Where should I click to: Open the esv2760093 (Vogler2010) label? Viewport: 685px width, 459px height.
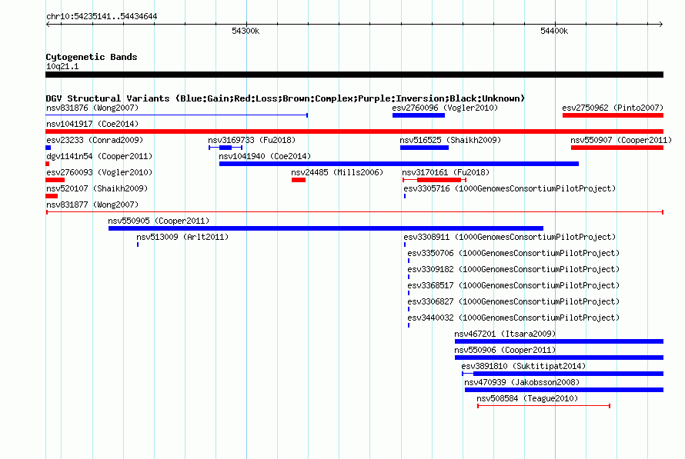click(x=99, y=172)
